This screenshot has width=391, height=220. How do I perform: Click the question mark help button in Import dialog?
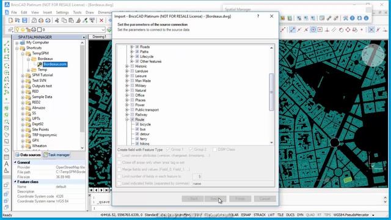point(258,16)
